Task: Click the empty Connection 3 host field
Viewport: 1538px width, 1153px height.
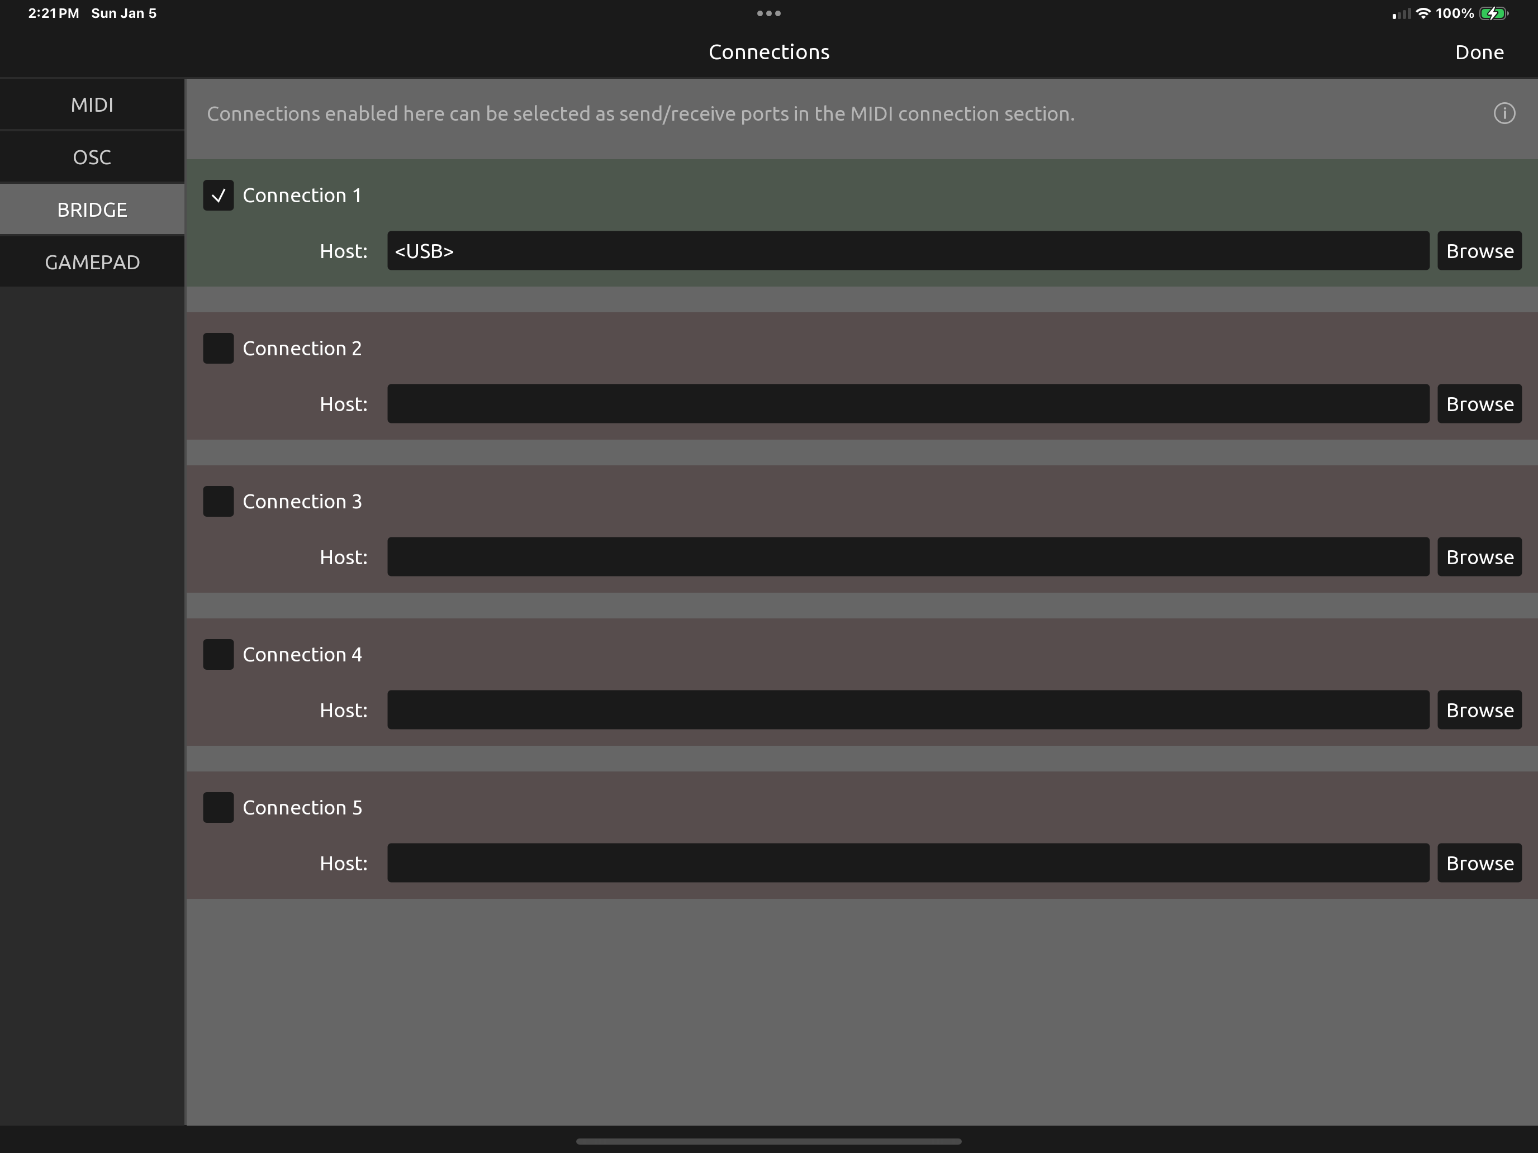Action: pyautogui.click(x=908, y=557)
